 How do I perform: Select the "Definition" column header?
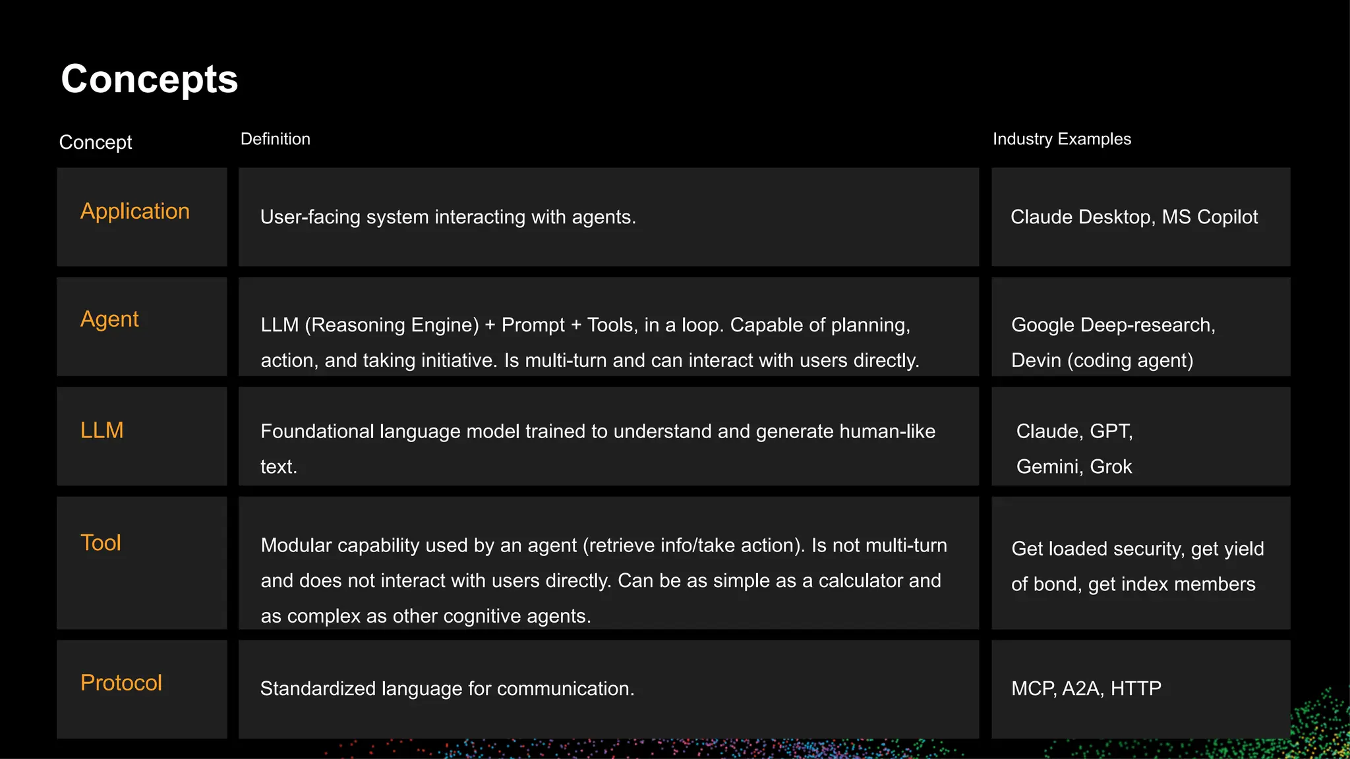275,139
